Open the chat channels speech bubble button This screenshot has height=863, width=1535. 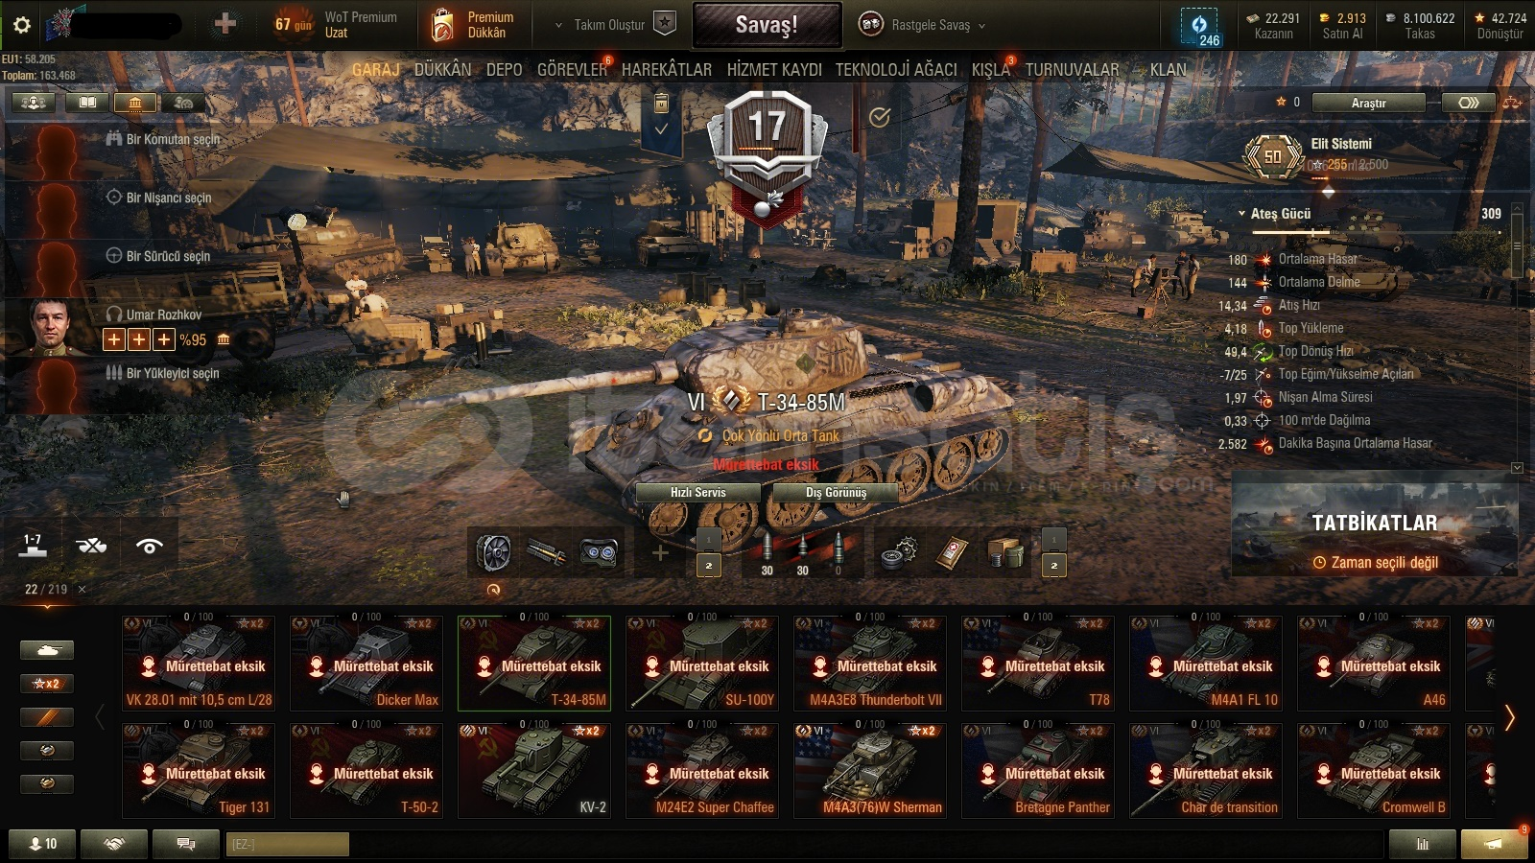(186, 844)
